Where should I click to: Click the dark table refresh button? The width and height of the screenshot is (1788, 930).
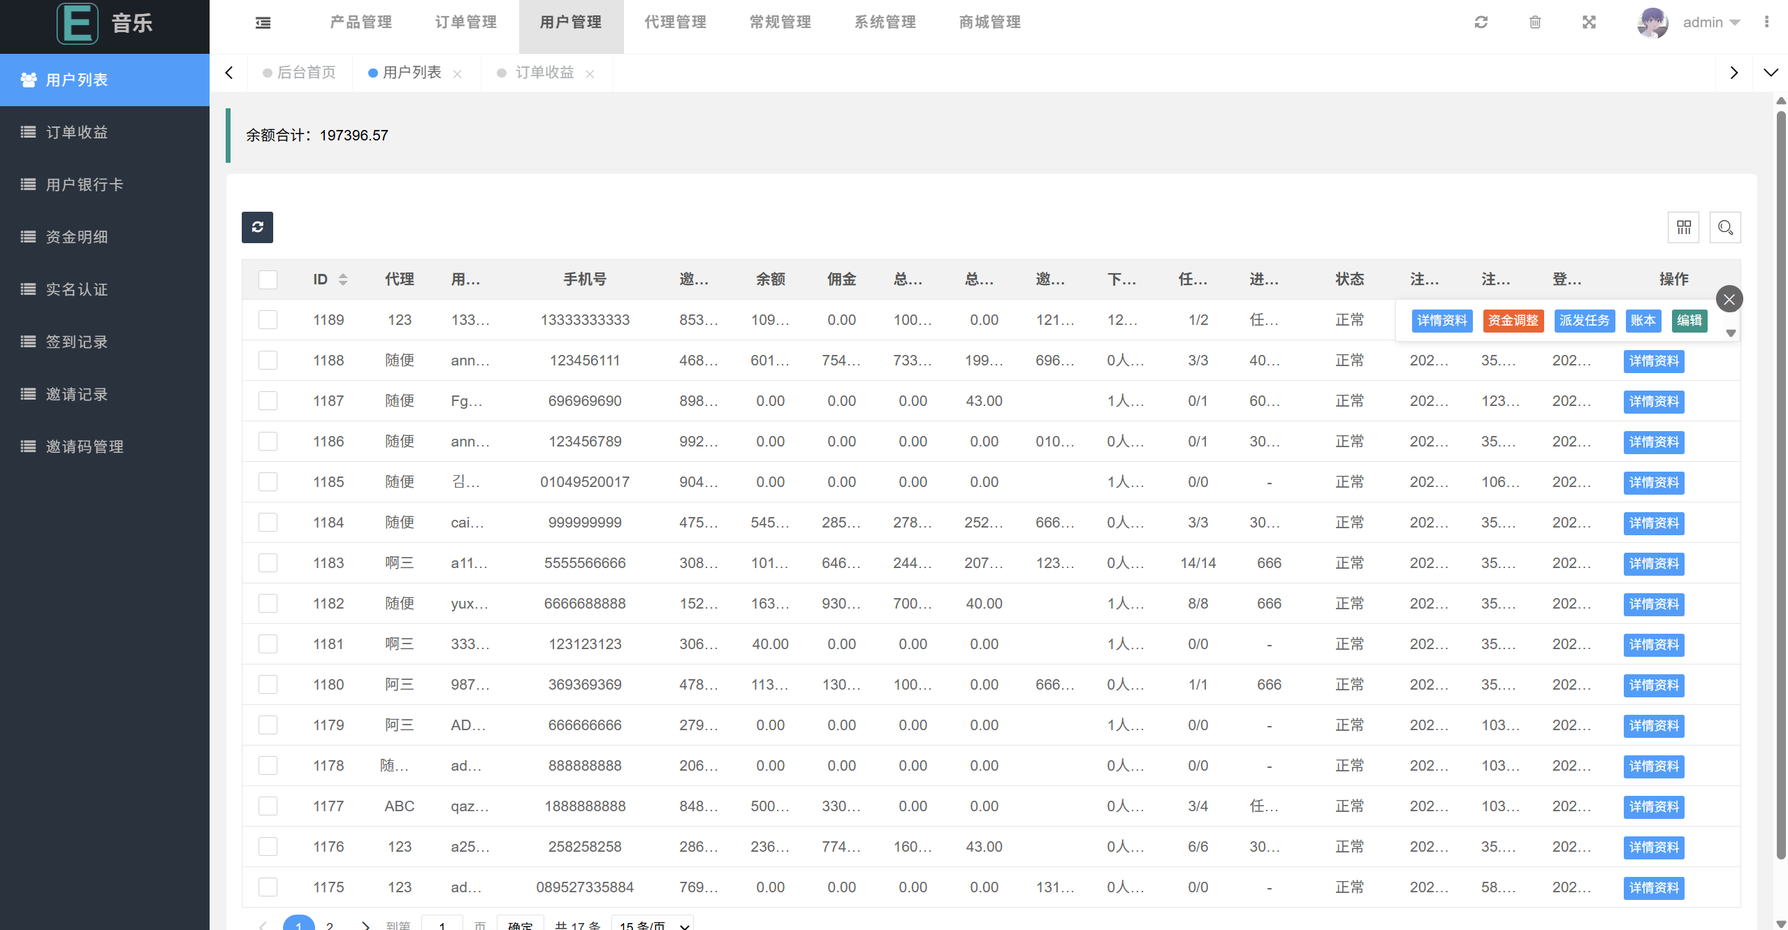coord(257,227)
